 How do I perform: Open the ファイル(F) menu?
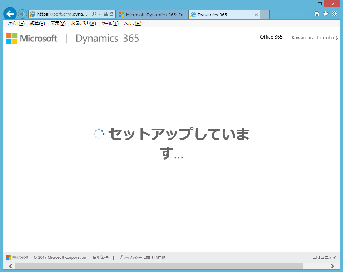15,24
